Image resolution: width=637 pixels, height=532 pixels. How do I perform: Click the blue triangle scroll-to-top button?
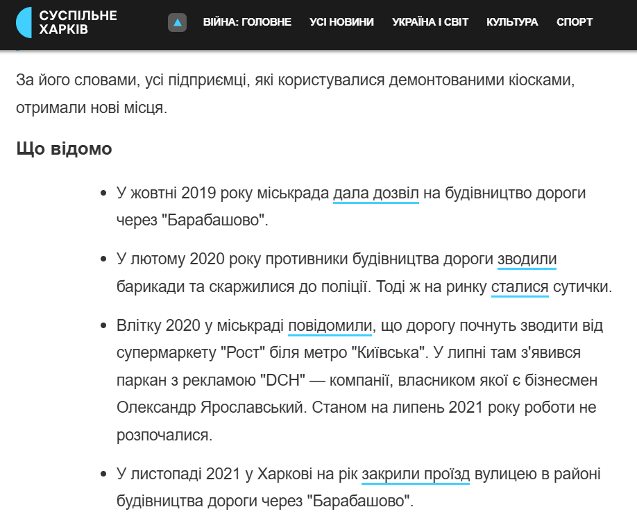pos(177,22)
